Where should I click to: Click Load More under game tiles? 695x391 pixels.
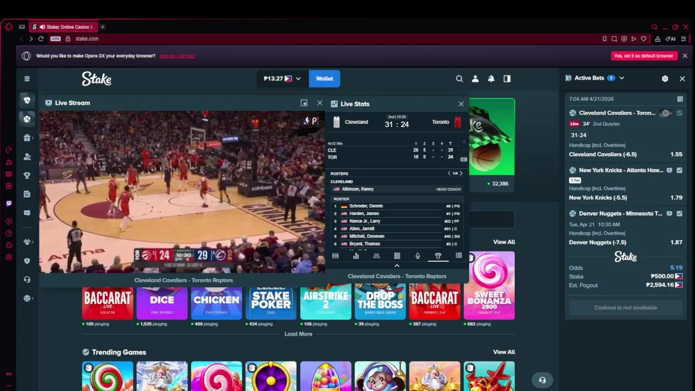coord(298,334)
